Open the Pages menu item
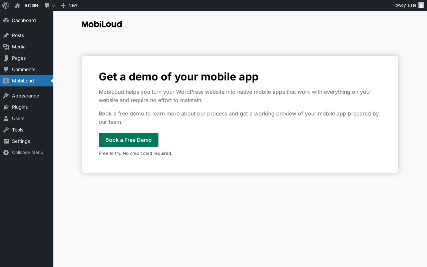The image size is (427, 267). pyautogui.click(x=27, y=58)
